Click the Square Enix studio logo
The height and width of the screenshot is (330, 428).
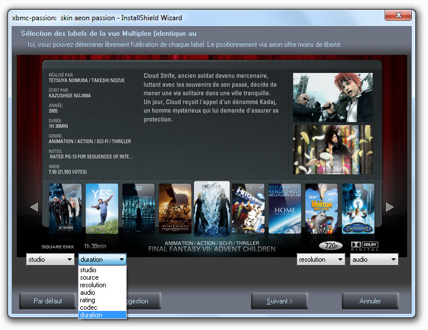58,247
